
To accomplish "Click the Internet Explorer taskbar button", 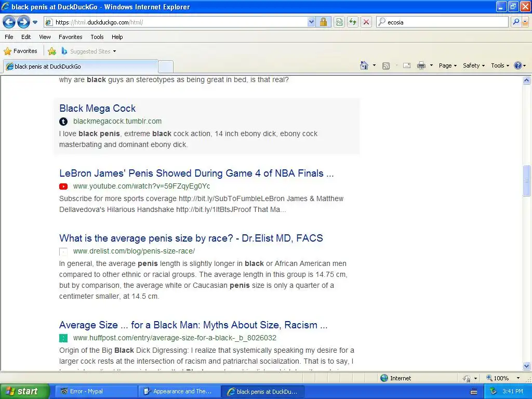I will (x=263, y=392).
